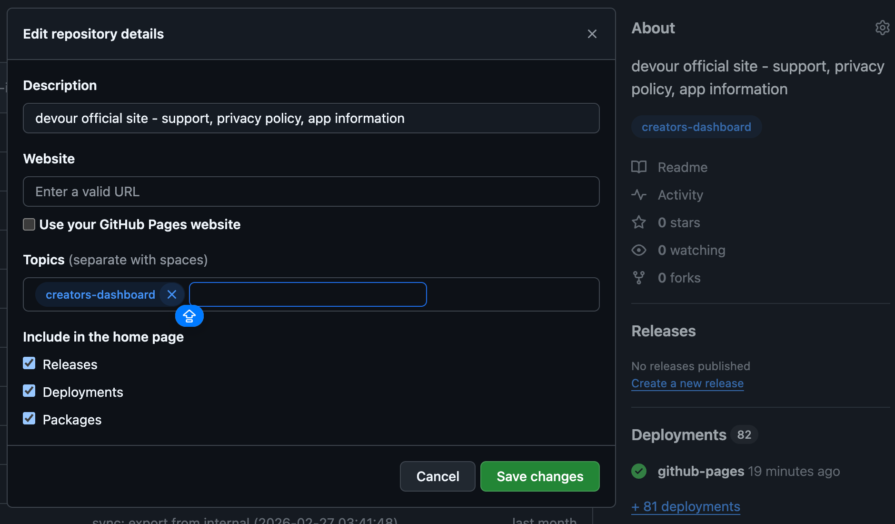The width and height of the screenshot is (895, 524).
Task: Uncheck the Deployments checkbox
Action: [x=29, y=391]
